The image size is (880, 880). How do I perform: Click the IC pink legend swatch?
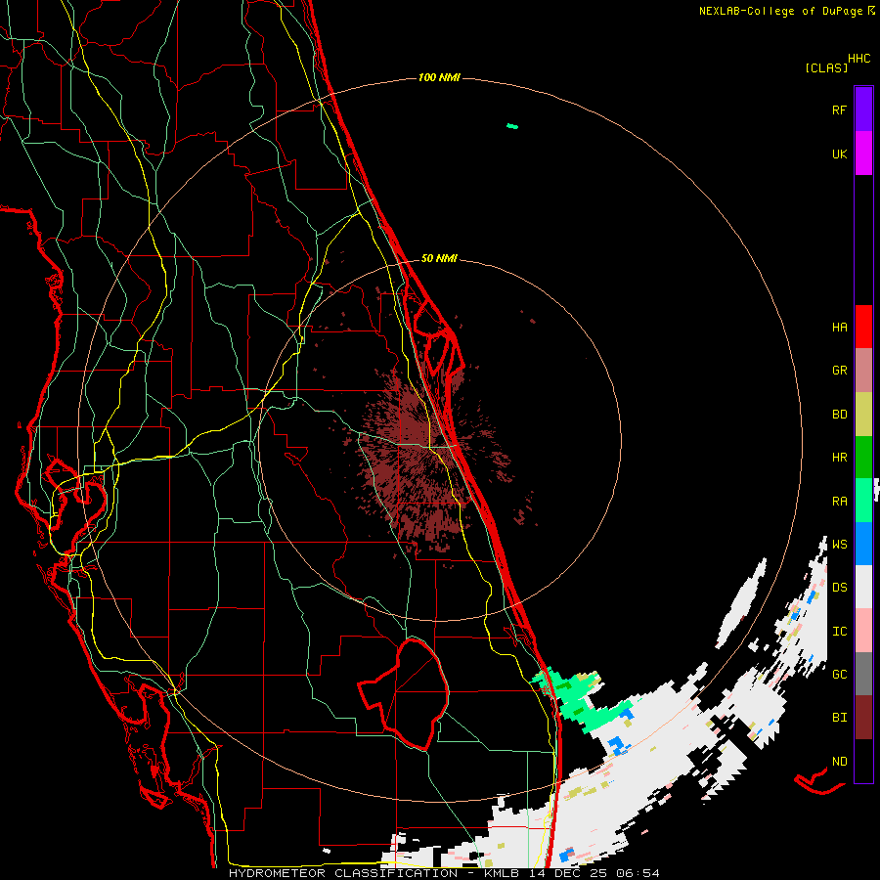[x=863, y=631]
